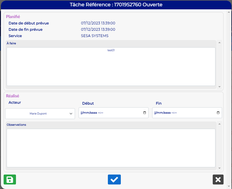The height and width of the screenshot is (189, 232).
Task: Click the Date de début prévue value
Action: tap(98, 23)
